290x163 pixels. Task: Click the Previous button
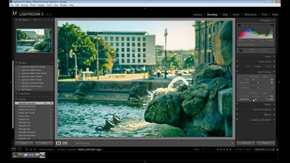click(246, 143)
